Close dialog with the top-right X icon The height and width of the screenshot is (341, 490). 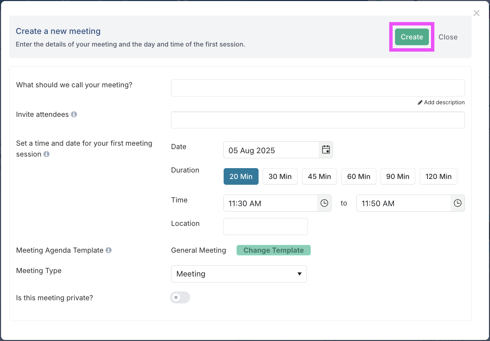click(476, 13)
